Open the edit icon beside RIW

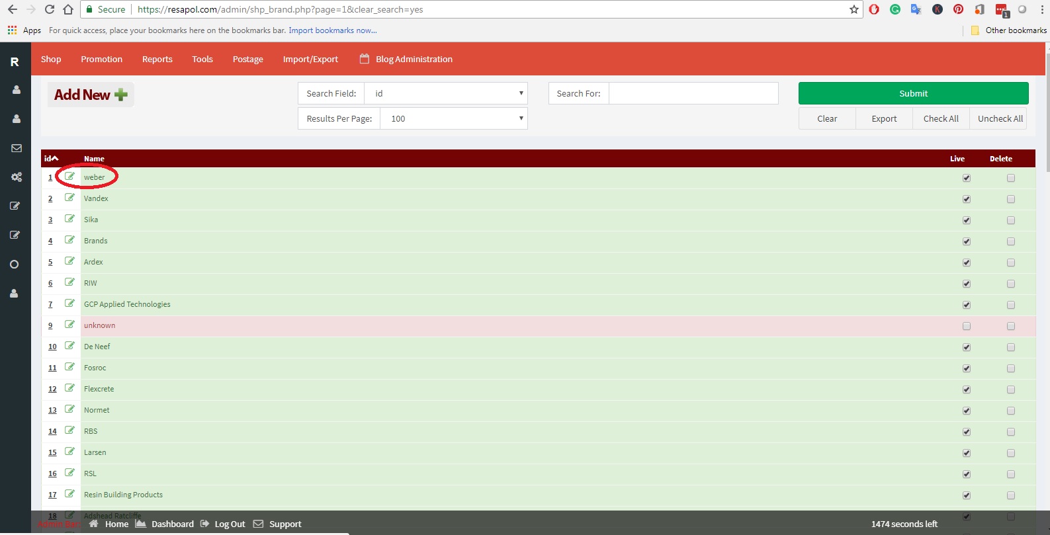tap(69, 282)
